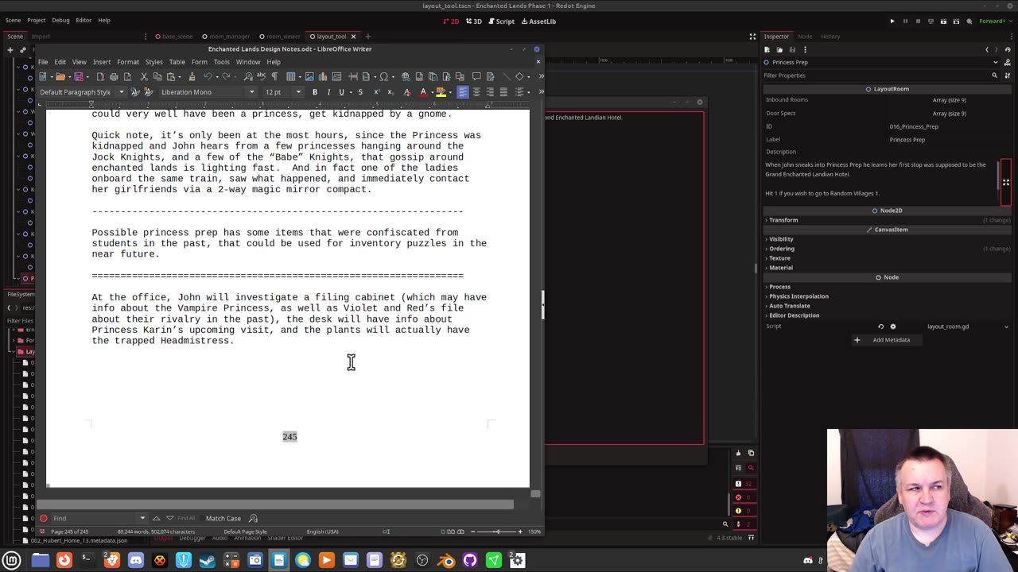Insert a table using the table icon
This screenshot has width=1018, height=572.
point(291,76)
